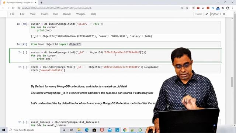236x133 pixels.
Task: Open the Help menu
Action: pyautogui.click(x=93, y=14)
